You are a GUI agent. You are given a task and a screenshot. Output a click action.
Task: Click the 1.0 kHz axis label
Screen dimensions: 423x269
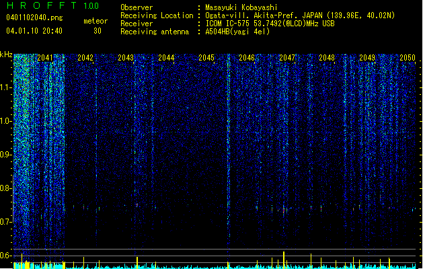6,122
